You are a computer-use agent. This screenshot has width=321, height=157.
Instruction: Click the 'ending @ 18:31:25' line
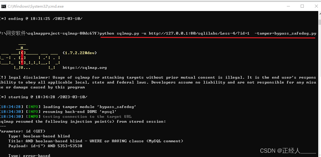tap(41, 19)
